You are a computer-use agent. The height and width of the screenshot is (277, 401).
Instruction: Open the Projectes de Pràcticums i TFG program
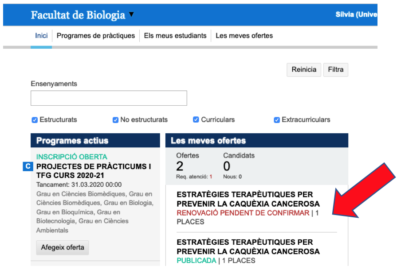pos(93,171)
